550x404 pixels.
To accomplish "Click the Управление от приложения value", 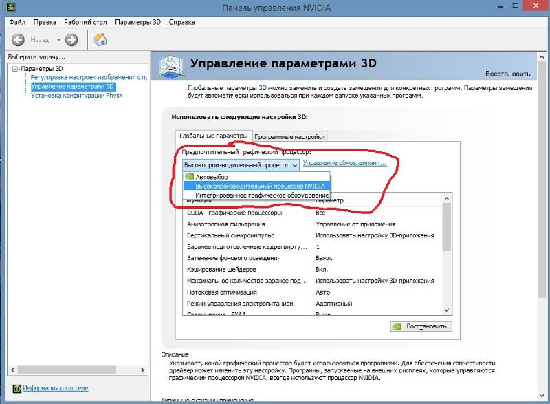I will 355,224.
